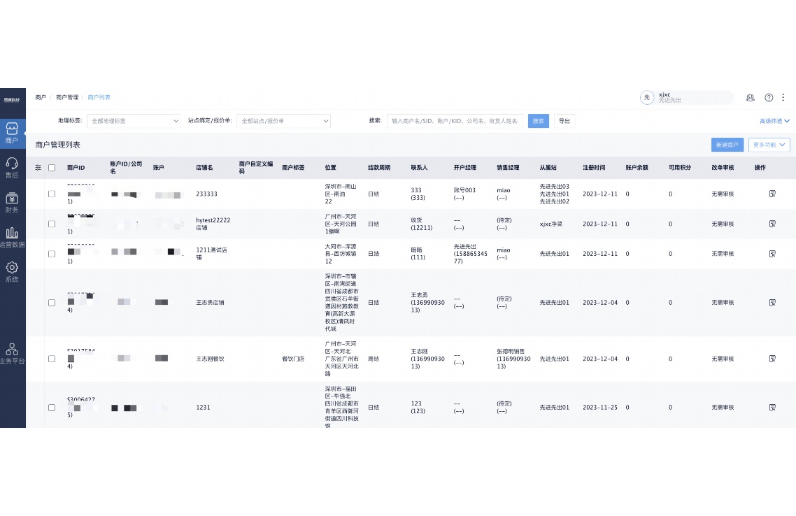Viewport: 796px width, 516px height.
Task: Open the 商户 merchant sidebar section
Action: tap(12, 134)
